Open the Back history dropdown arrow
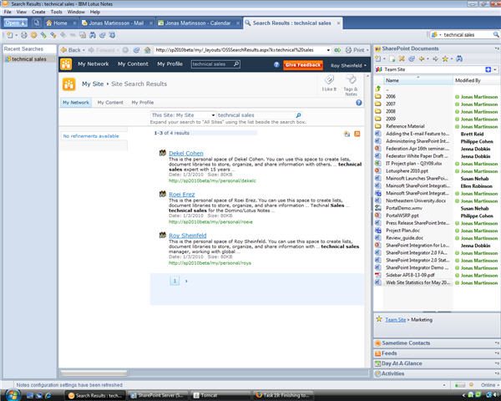The height and width of the screenshot is (401, 501). (x=83, y=50)
